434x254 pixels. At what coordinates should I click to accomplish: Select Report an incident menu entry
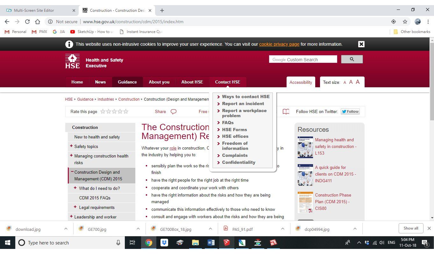tap(243, 104)
